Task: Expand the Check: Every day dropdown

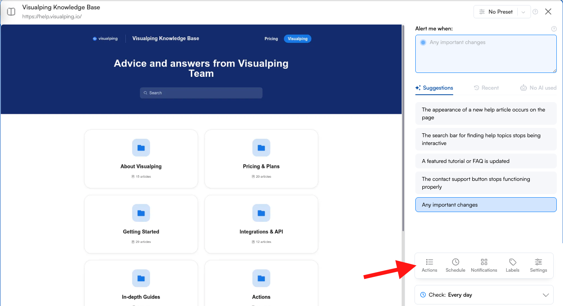Action: 484,295
